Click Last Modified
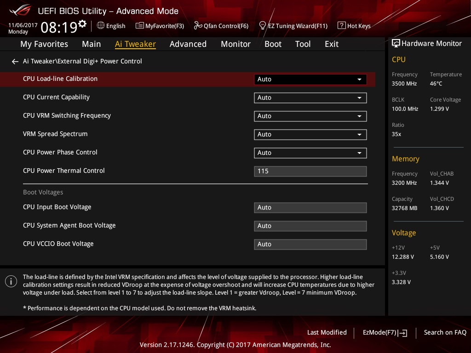 [327, 333]
